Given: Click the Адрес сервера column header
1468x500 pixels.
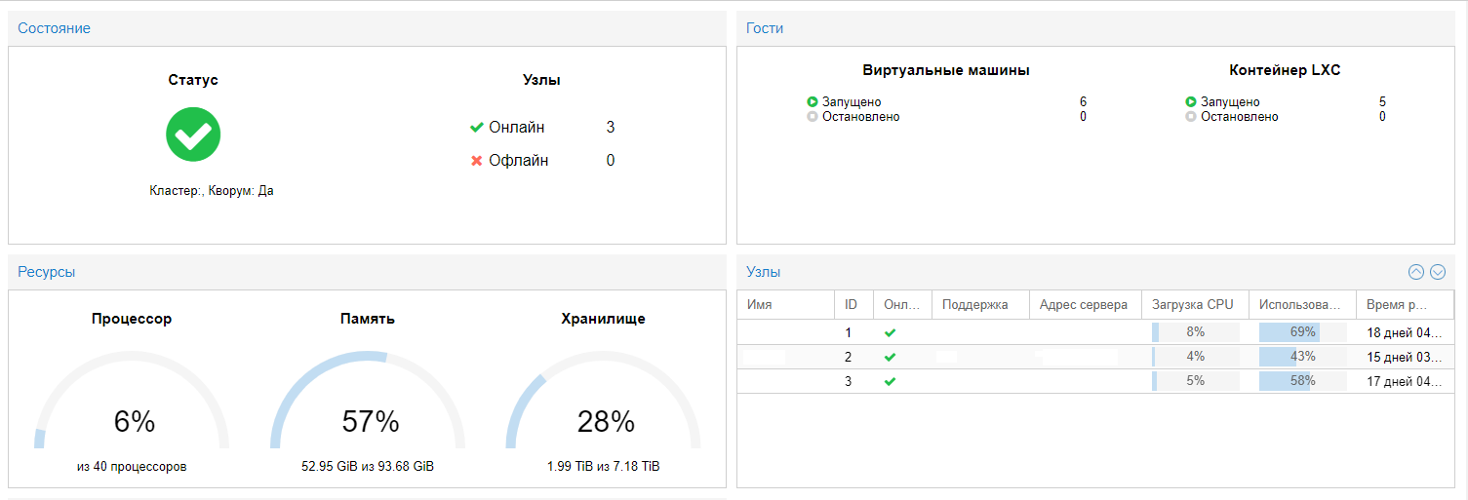Looking at the screenshot, I should point(1084,304).
